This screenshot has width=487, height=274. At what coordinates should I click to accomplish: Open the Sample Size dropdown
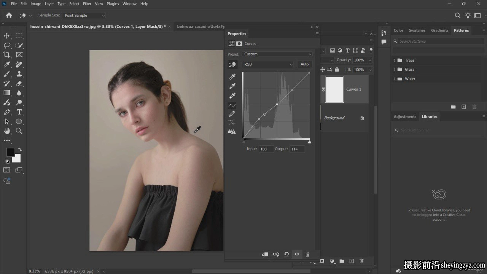(x=84, y=16)
